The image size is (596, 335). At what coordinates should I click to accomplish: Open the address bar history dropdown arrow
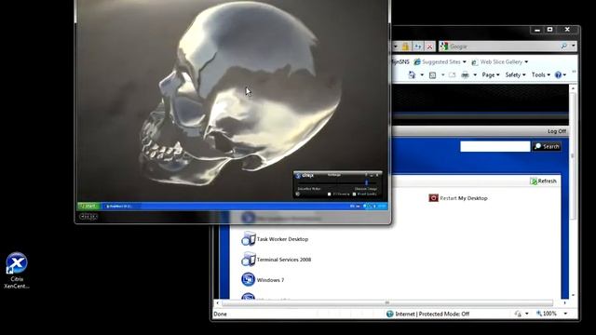point(396,47)
